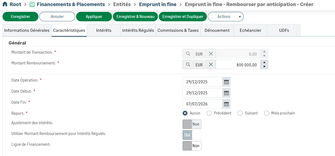Decrease Montant Remboursement with down arrow
Image resolution: width=335 pixels, height=156 pixels.
264,67
